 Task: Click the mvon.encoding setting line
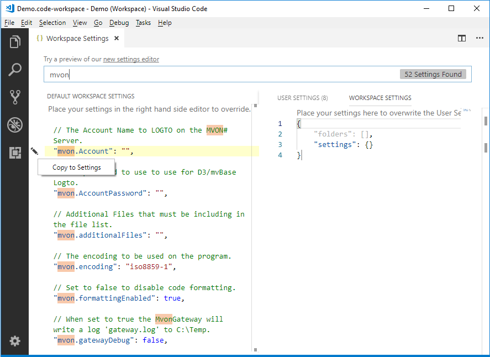pyautogui.click(x=115, y=267)
